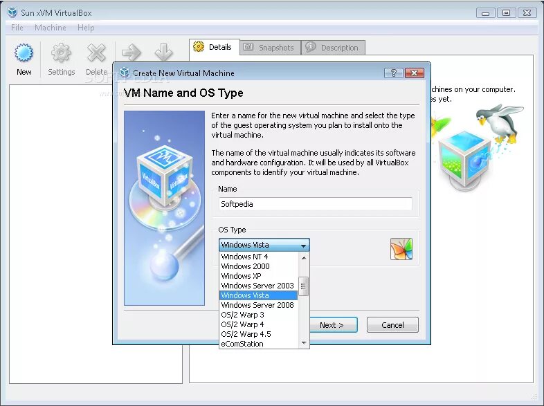Click the Delete X toolbar icon
The height and width of the screenshot is (406, 544).
click(96, 53)
